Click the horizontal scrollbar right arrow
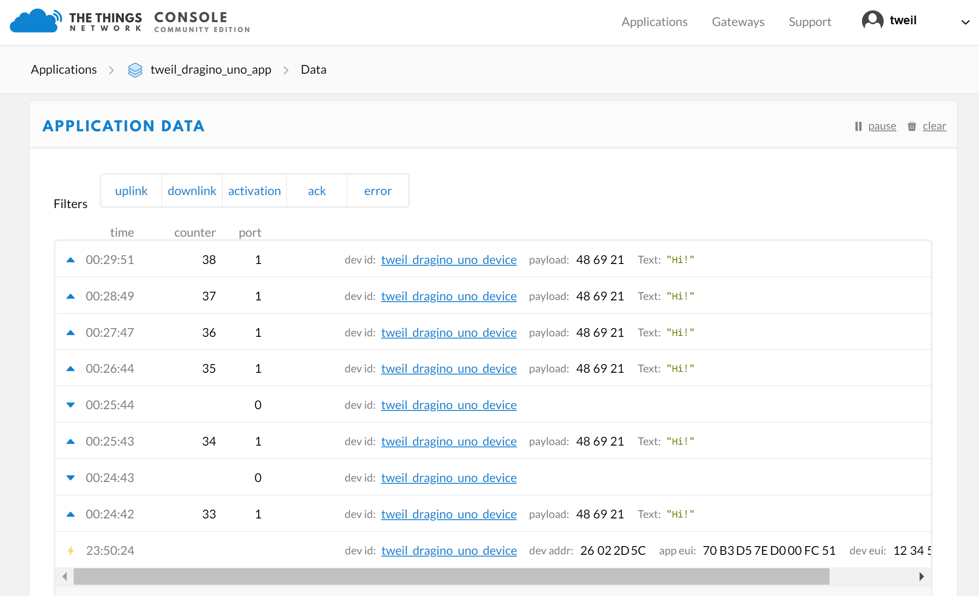979x596 pixels. (921, 576)
